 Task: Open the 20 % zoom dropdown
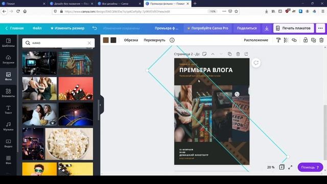click(271, 167)
